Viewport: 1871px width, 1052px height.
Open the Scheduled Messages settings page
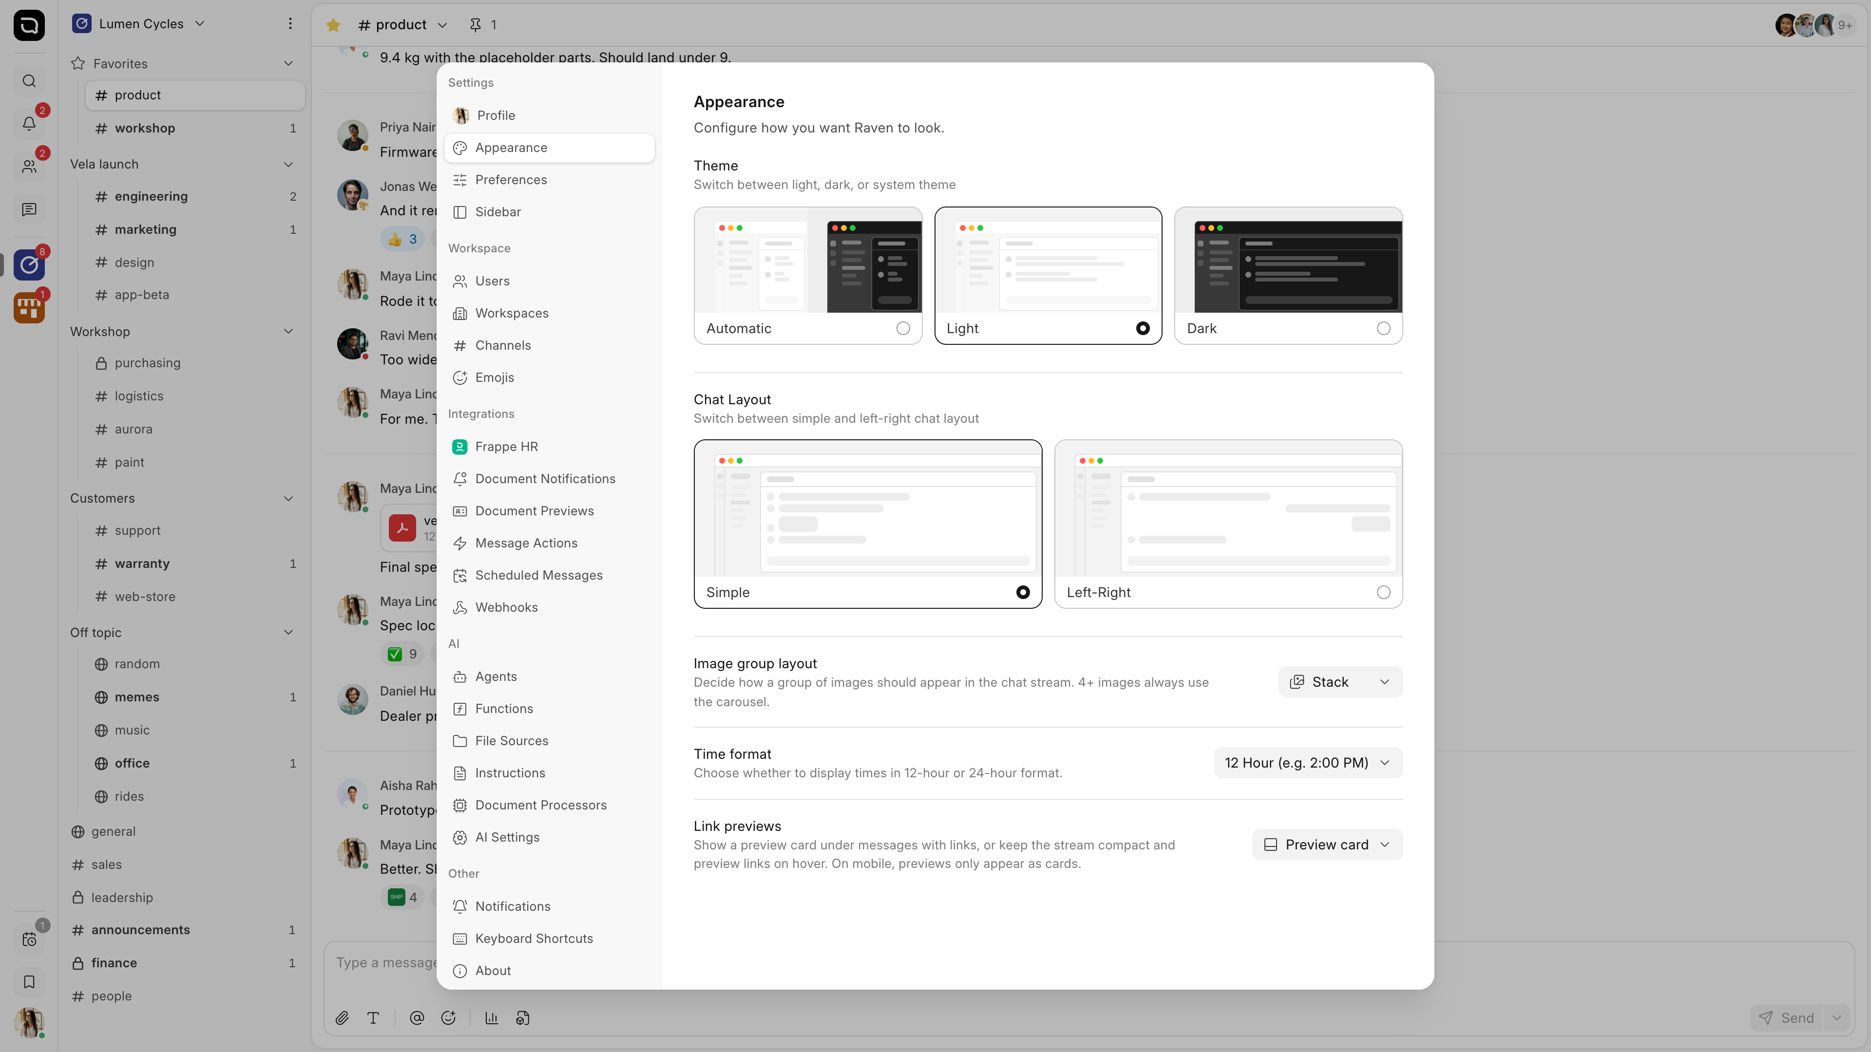pyautogui.click(x=549, y=575)
